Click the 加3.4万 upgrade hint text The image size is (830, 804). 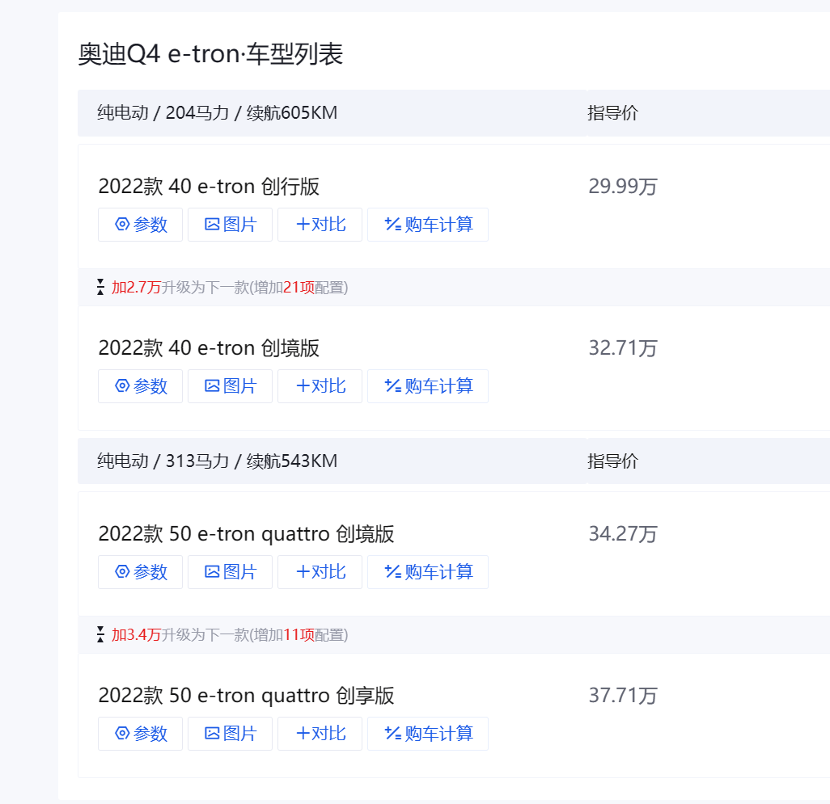229,635
